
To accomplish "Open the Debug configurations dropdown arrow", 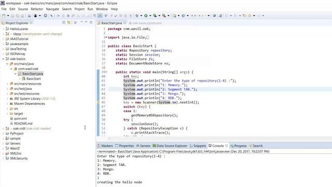I will click(141, 16).
